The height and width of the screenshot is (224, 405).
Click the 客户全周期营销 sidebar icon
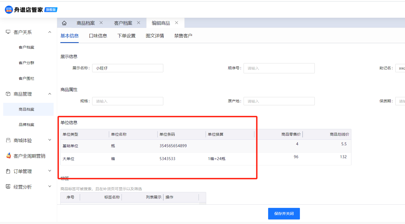pyautogui.click(x=8, y=156)
